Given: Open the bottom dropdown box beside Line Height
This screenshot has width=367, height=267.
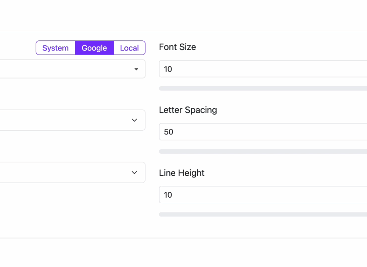Looking at the screenshot, I should point(72,172).
